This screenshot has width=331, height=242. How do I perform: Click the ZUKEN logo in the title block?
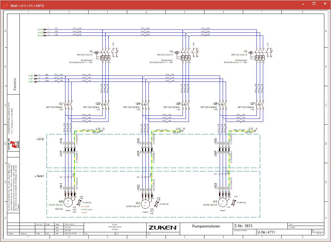(163, 227)
